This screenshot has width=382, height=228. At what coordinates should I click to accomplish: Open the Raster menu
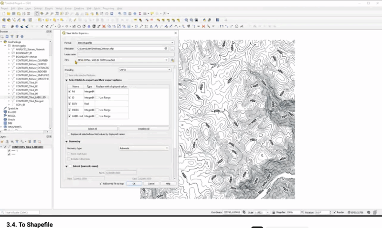pyautogui.click(x=68, y=8)
